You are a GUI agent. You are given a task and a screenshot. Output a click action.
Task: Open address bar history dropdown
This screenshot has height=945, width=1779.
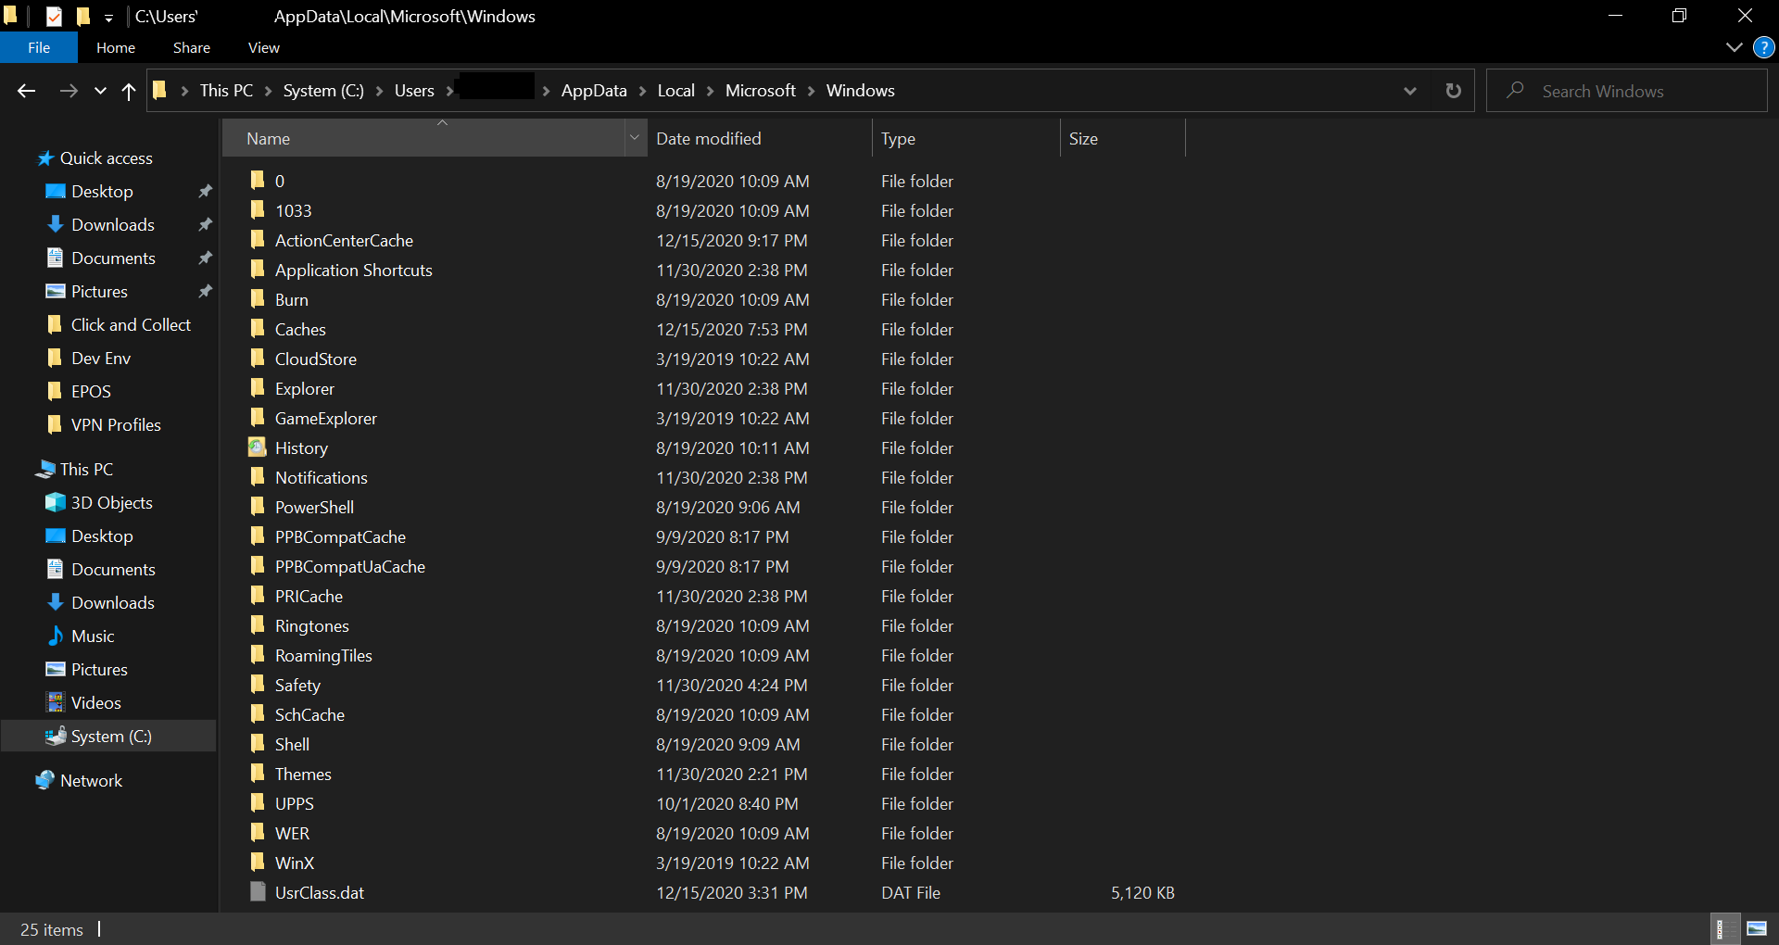[x=1410, y=91]
